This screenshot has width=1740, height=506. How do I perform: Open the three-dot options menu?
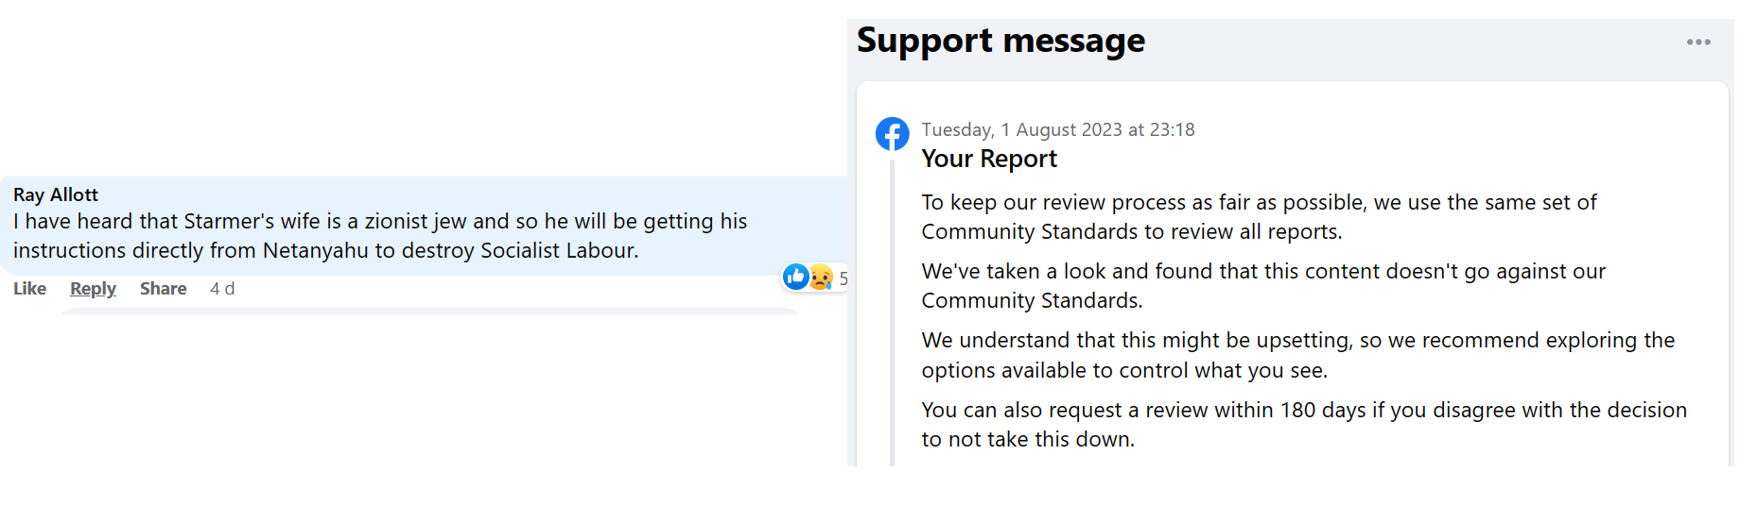[1698, 42]
